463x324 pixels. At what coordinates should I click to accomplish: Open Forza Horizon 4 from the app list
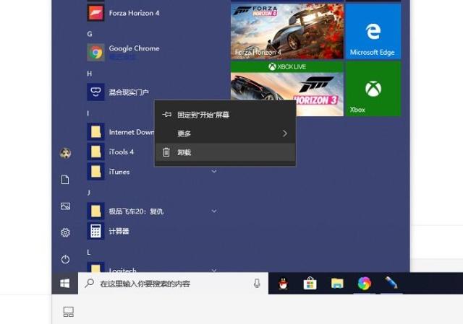123,13
